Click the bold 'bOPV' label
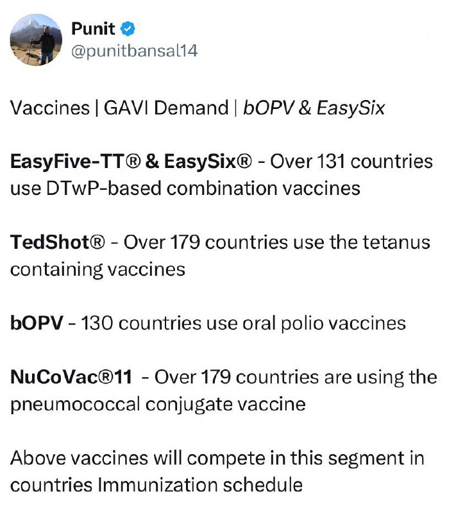The image size is (456, 513). point(37,323)
